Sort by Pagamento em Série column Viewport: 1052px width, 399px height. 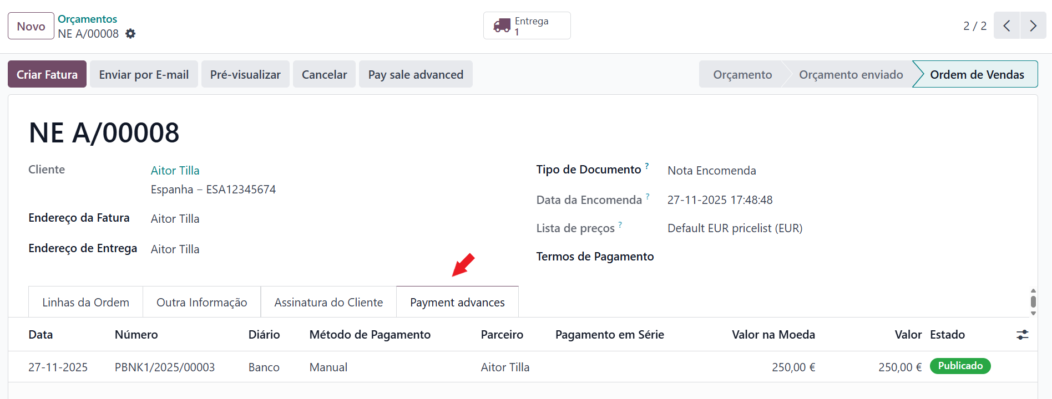pos(609,335)
